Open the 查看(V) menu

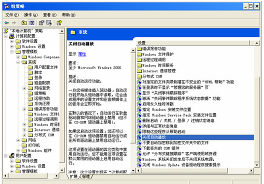pos(49,15)
